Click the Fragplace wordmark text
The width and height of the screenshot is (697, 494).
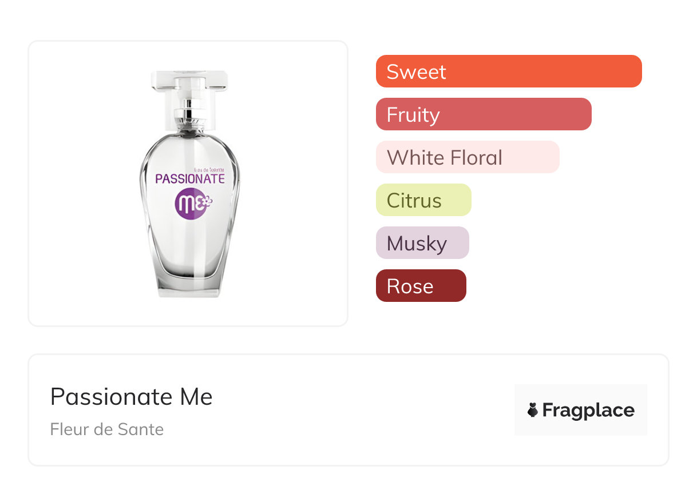588,410
